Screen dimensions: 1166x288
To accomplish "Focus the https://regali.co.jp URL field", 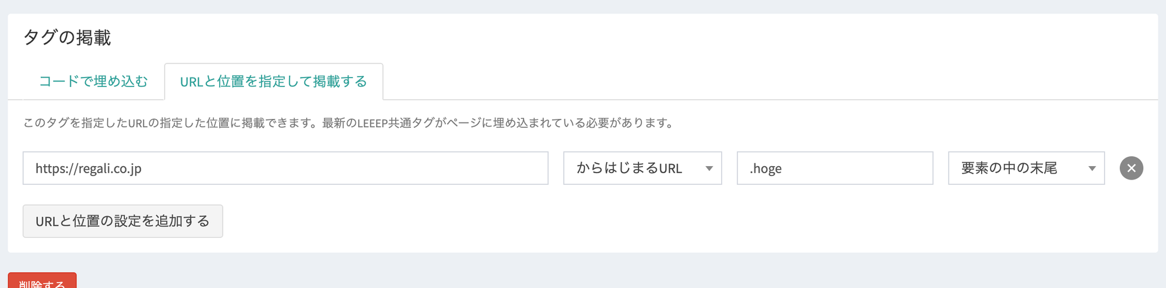I will [285, 168].
